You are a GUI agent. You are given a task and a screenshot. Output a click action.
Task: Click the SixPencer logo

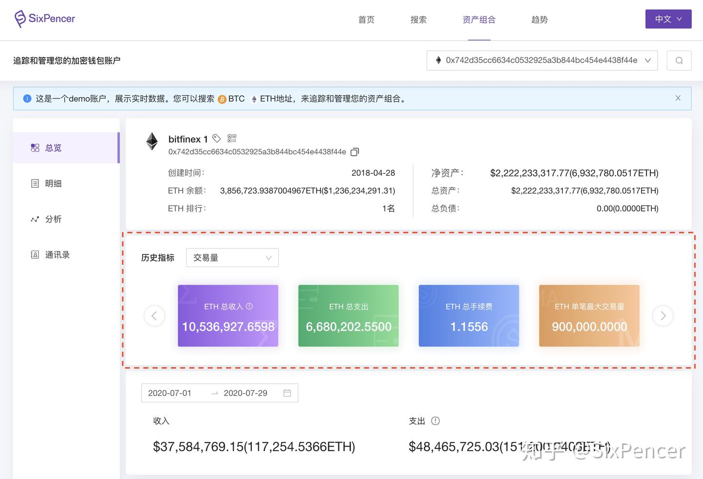[x=44, y=19]
